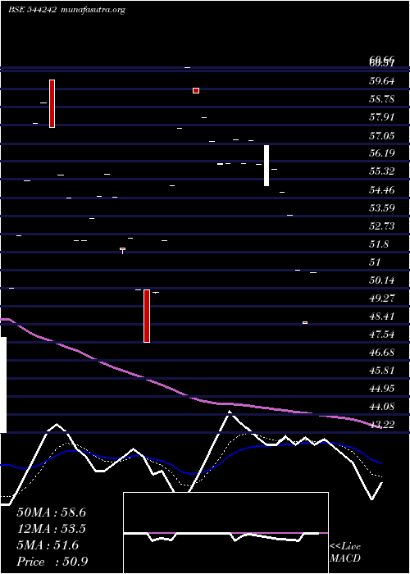Click the white candlestick near 56.19
The height and width of the screenshot is (574, 410).
pyautogui.click(x=266, y=166)
